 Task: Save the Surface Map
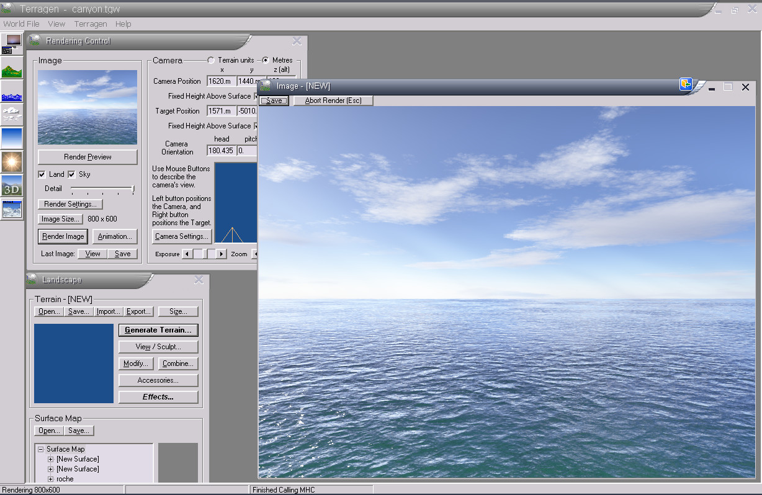(x=79, y=430)
